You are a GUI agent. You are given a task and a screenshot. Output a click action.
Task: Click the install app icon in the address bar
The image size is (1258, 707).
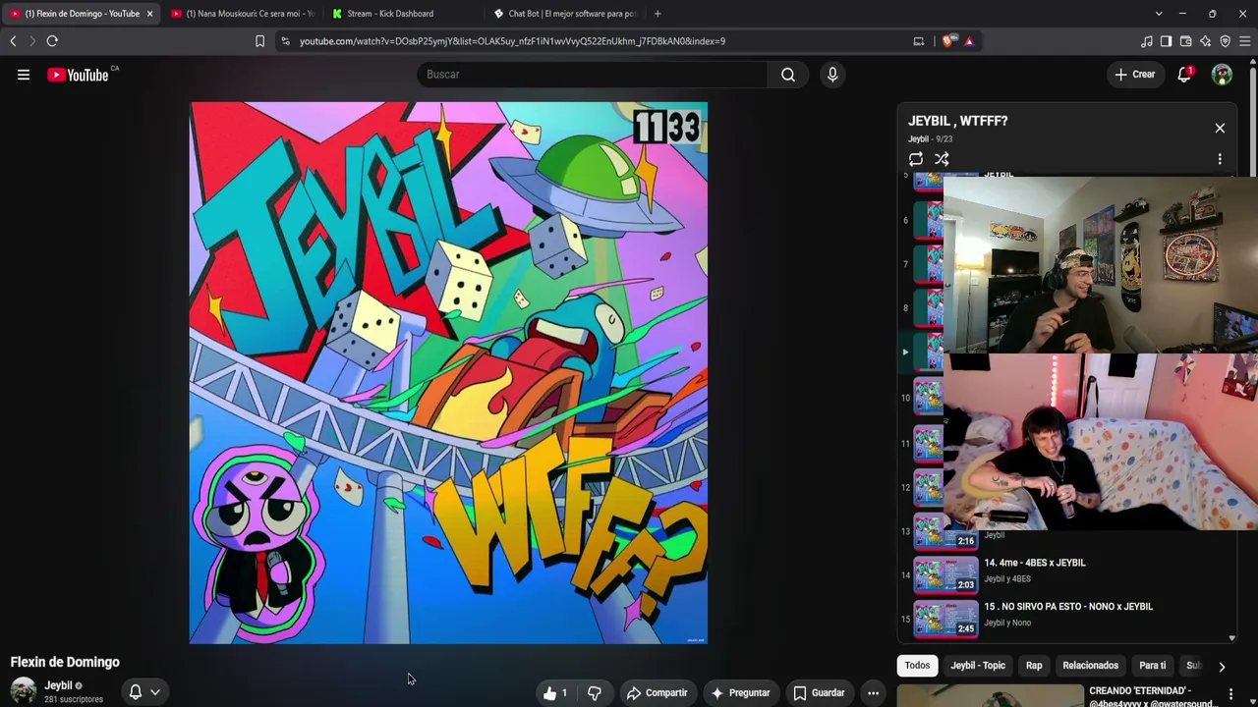[x=919, y=41]
